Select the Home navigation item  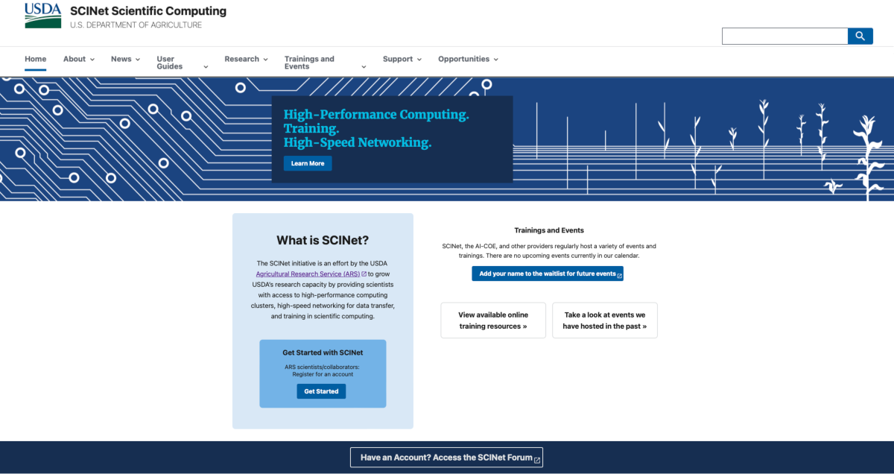coord(35,59)
